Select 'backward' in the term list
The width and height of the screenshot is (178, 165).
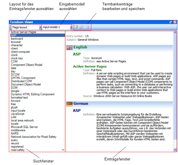click(x=17, y=39)
